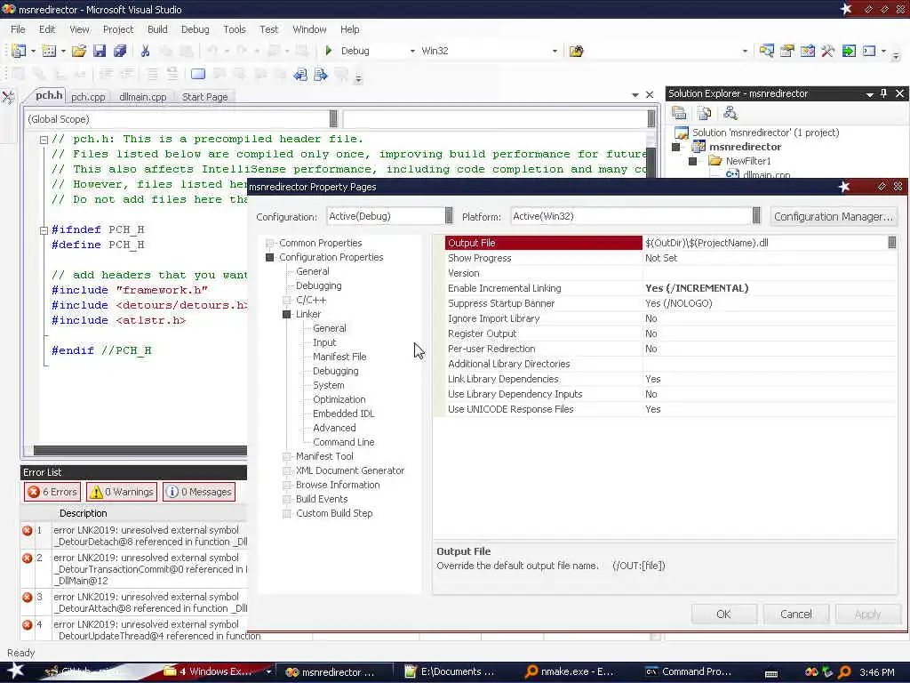This screenshot has height=683, width=910.
Task: Expand Common Properties tree node
Action: 270,243
